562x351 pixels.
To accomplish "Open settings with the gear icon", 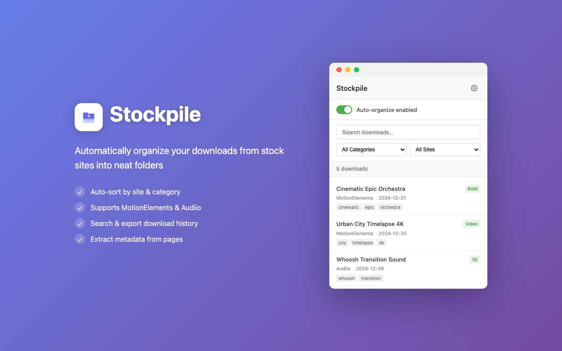I will click(474, 88).
